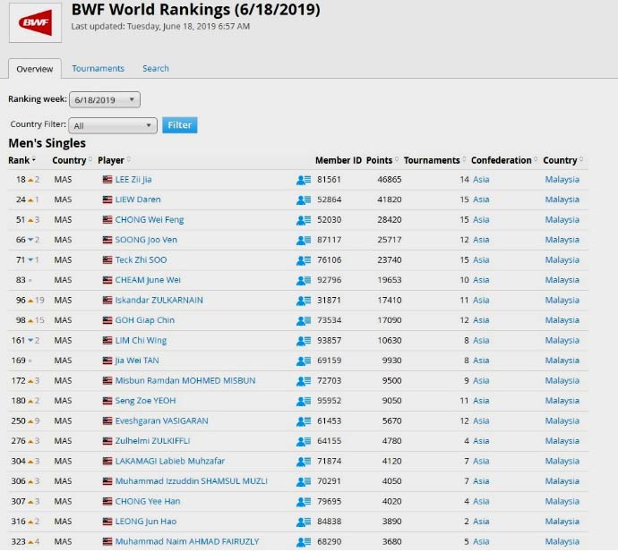618x552 pixels.
Task: Click profile icon in LEONG Jun Hao row
Action: pyautogui.click(x=303, y=522)
